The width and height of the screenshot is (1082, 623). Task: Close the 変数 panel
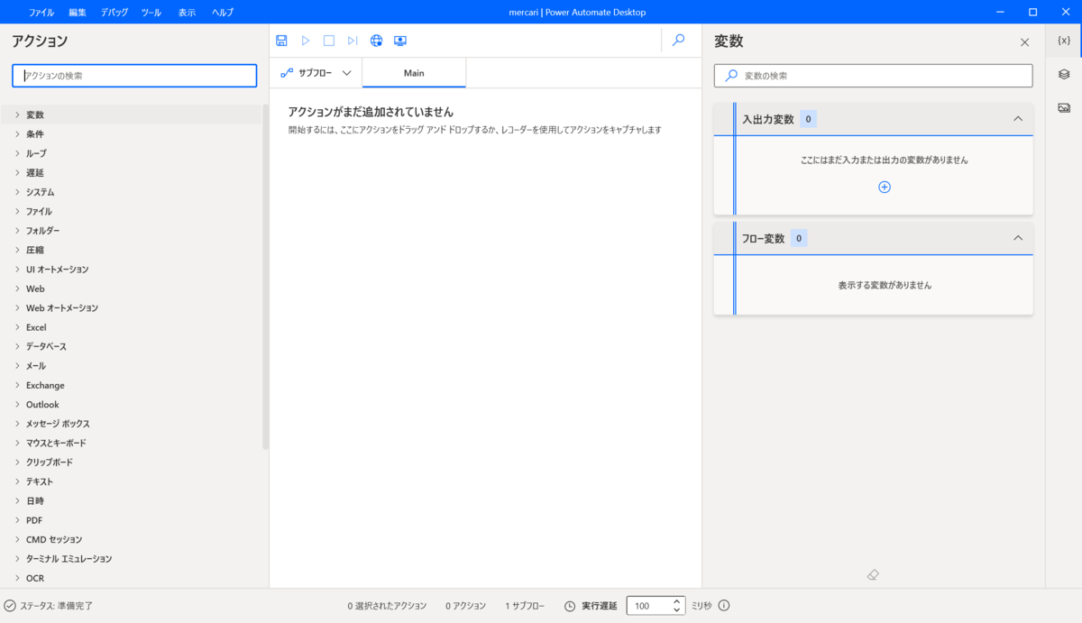click(1024, 41)
